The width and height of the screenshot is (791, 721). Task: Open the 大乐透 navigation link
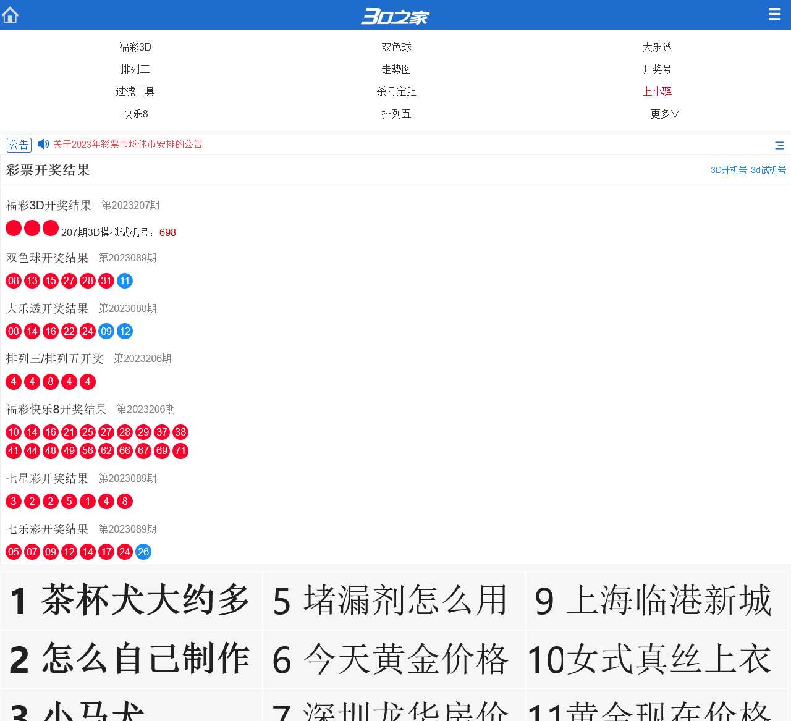pos(657,47)
